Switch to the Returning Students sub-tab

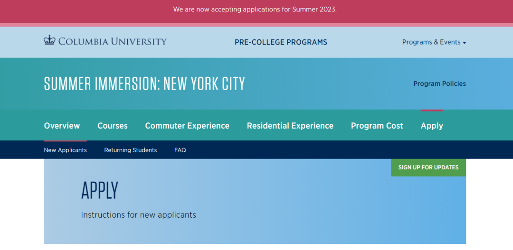click(131, 150)
